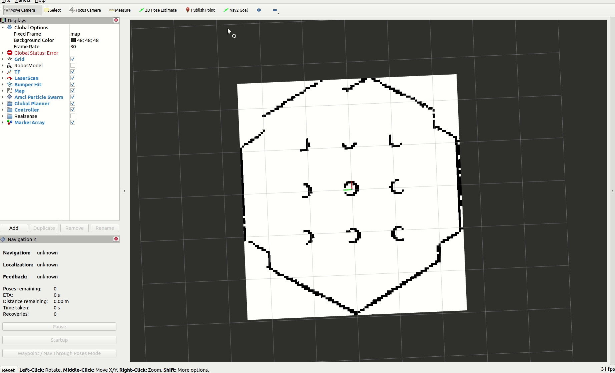Image resolution: width=615 pixels, height=373 pixels.
Task: Click the Global Options gear icon
Action: pyautogui.click(x=10, y=27)
